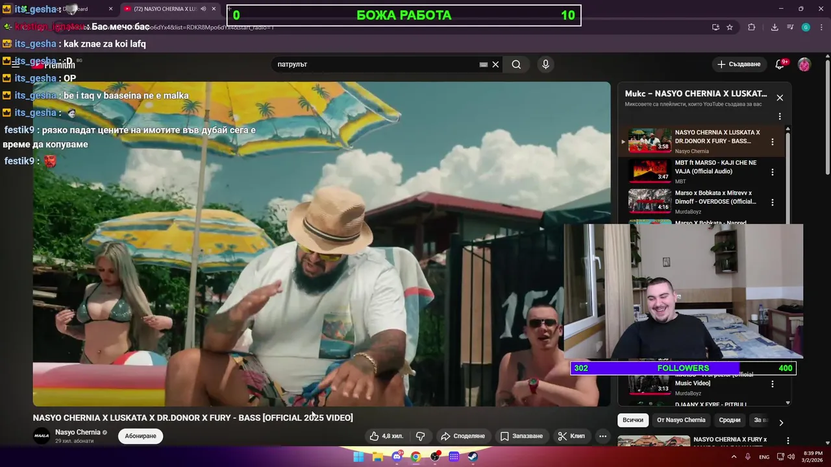Open YouTube notifications bell
Image resolution: width=831 pixels, height=467 pixels.
(x=780, y=64)
